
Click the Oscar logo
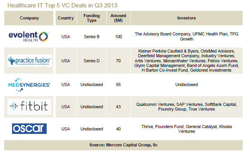29,128
